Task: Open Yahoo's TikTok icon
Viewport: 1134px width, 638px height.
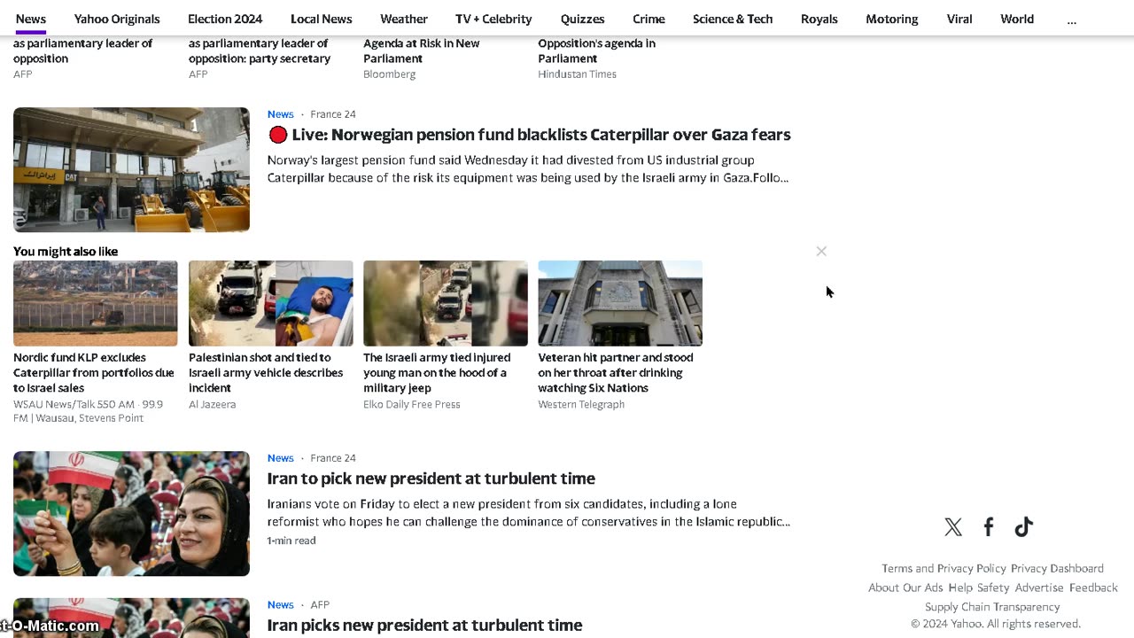Action: [1024, 527]
